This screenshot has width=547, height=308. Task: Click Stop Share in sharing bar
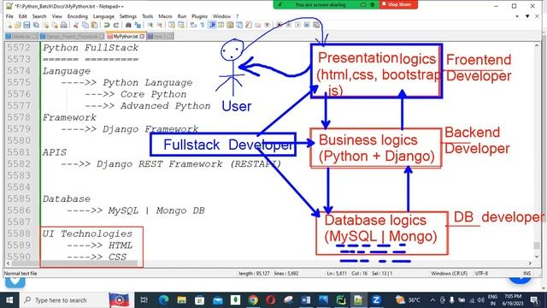click(398, 4)
